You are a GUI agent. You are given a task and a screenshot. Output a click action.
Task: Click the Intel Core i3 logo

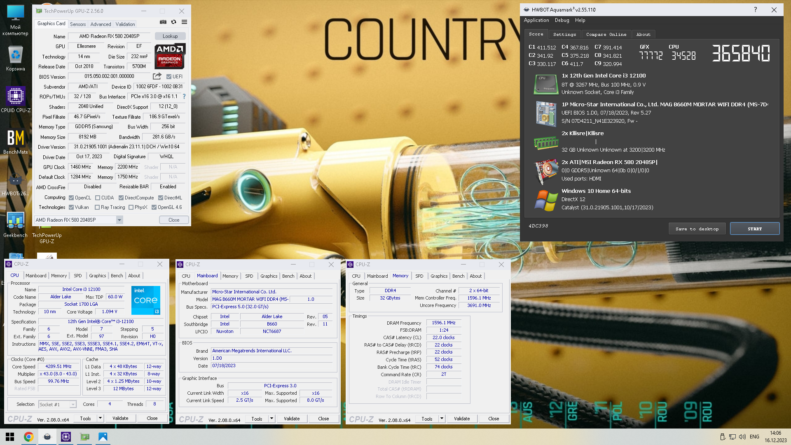click(x=146, y=300)
